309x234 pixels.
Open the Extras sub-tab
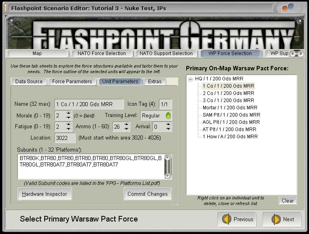tap(155, 82)
